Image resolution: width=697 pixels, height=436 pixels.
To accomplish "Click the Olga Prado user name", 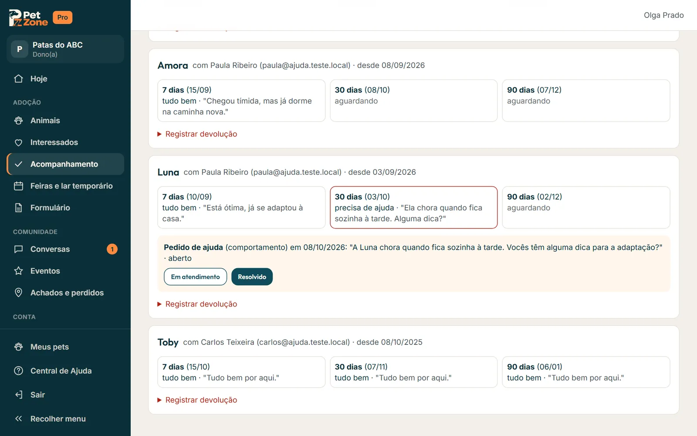I will coord(663,15).
